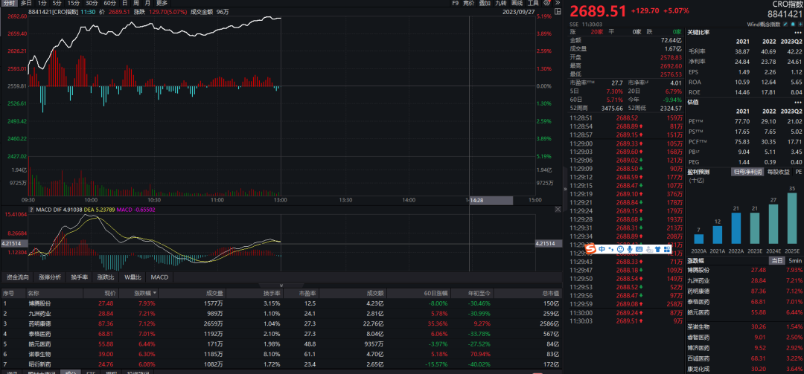The height and width of the screenshot is (374, 804).
Task: Select the 分时 chart period tab
Action: [x=9, y=3]
